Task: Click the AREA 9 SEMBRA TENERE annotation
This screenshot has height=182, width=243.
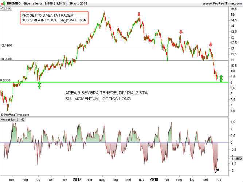Action: pyautogui.click(x=106, y=96)
